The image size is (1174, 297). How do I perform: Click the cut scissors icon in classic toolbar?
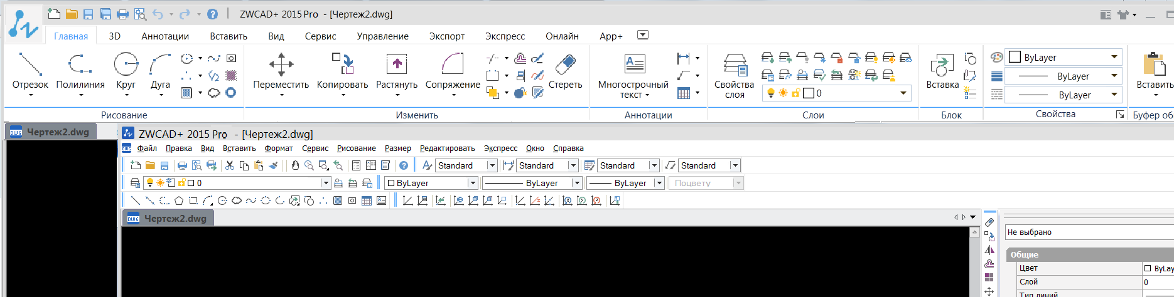pyautogui.click(x=230, y=165)
